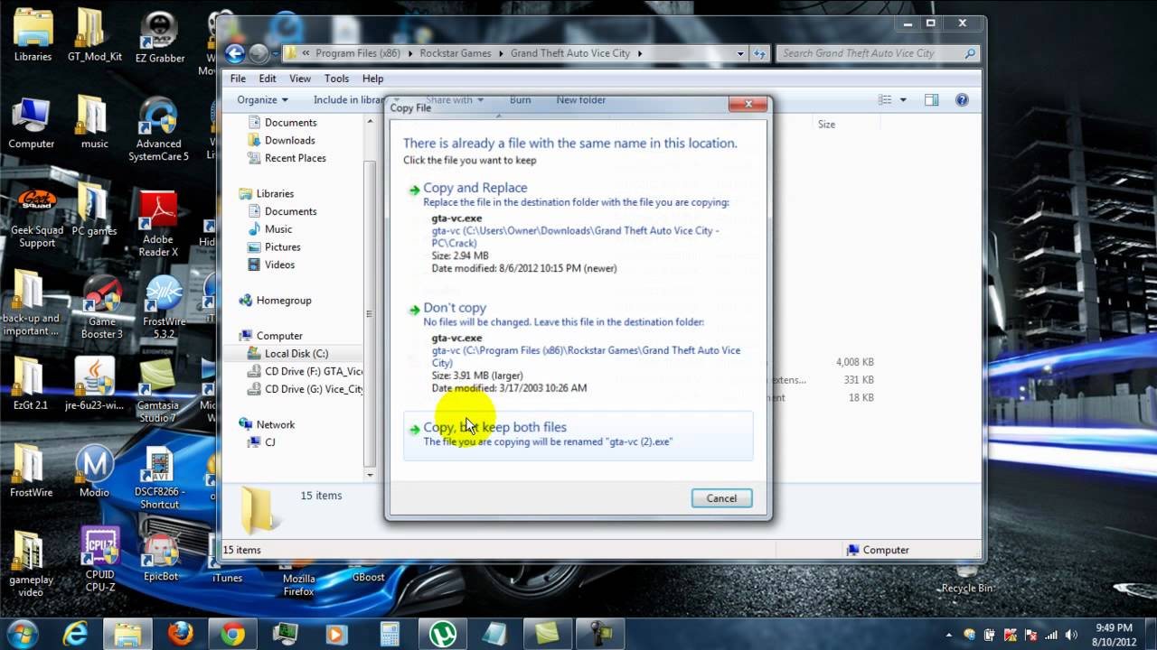Launch Adobe Reader X desktop icon
Screen dimensions: 1157x650
(x=159, y=224)
